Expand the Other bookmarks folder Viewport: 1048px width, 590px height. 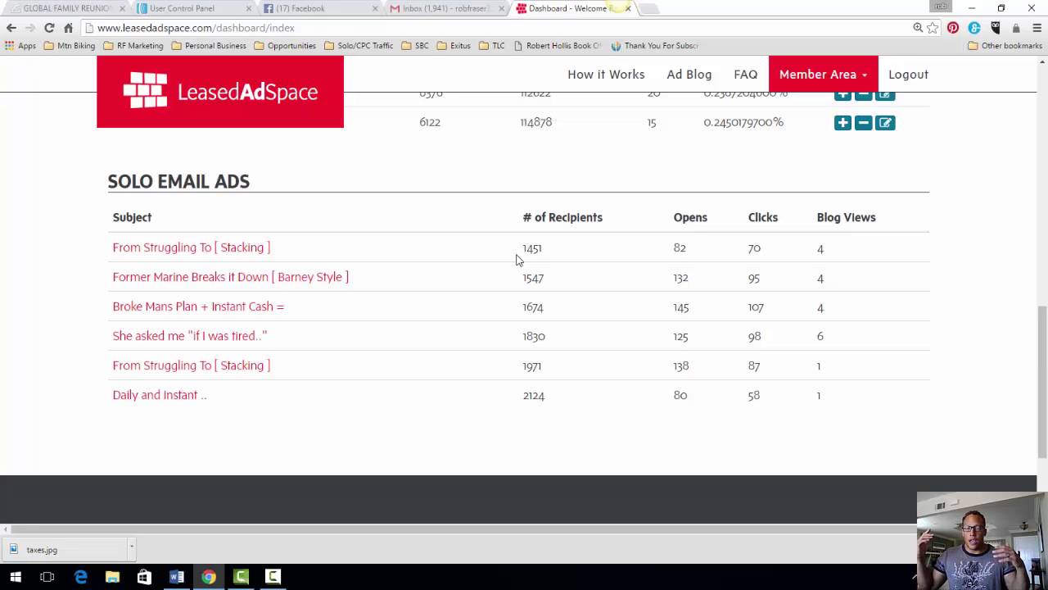[x=1005, y=46]
